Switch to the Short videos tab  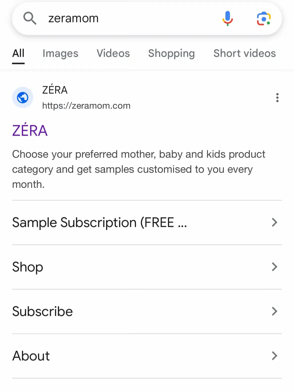(244, 53)
